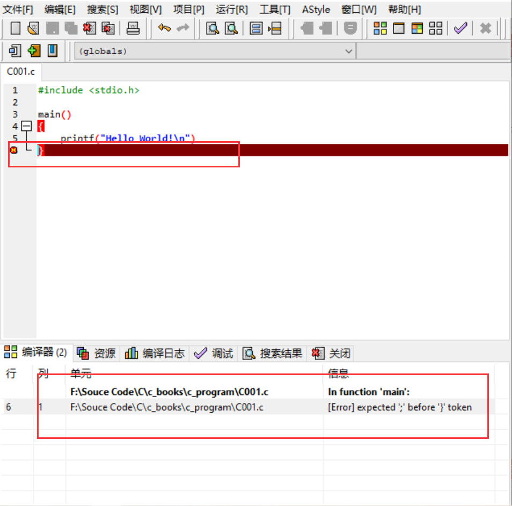
Task: Click the #include <stdio.h> code line
Action: coord(89,91)
